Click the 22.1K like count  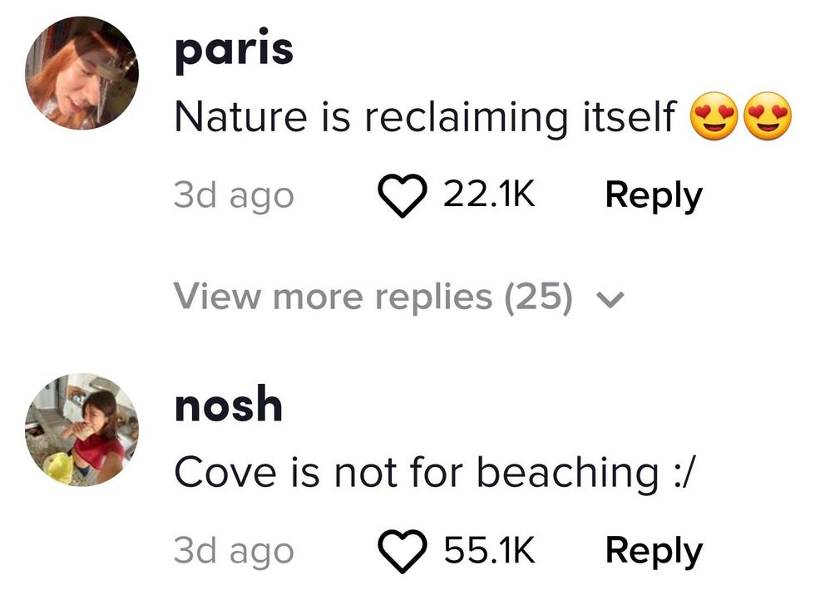click(489, 195)
